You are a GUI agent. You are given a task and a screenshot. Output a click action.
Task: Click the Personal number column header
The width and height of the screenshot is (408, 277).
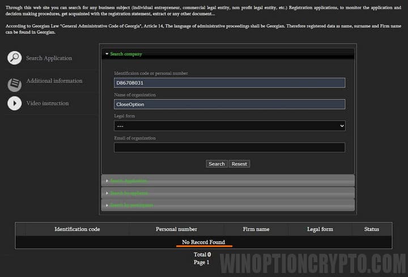point(176,229)
